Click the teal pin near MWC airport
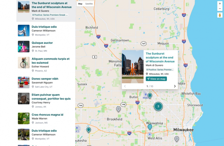 (x=150, y=95)
